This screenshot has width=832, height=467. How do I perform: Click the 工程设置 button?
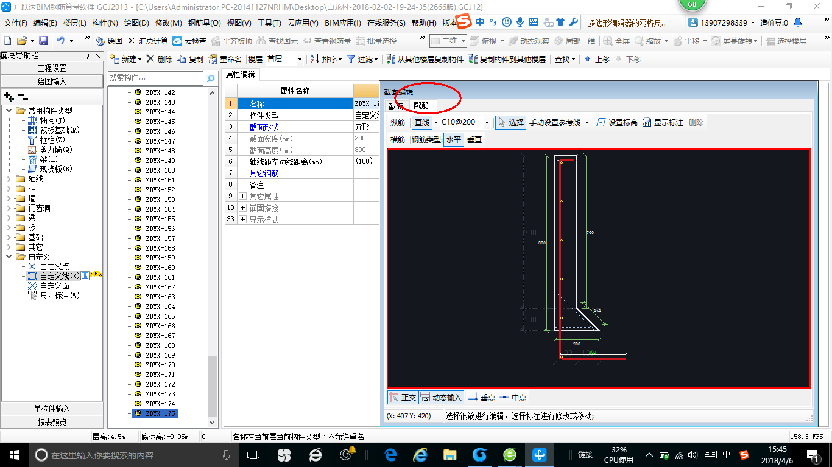coord(52,68)
